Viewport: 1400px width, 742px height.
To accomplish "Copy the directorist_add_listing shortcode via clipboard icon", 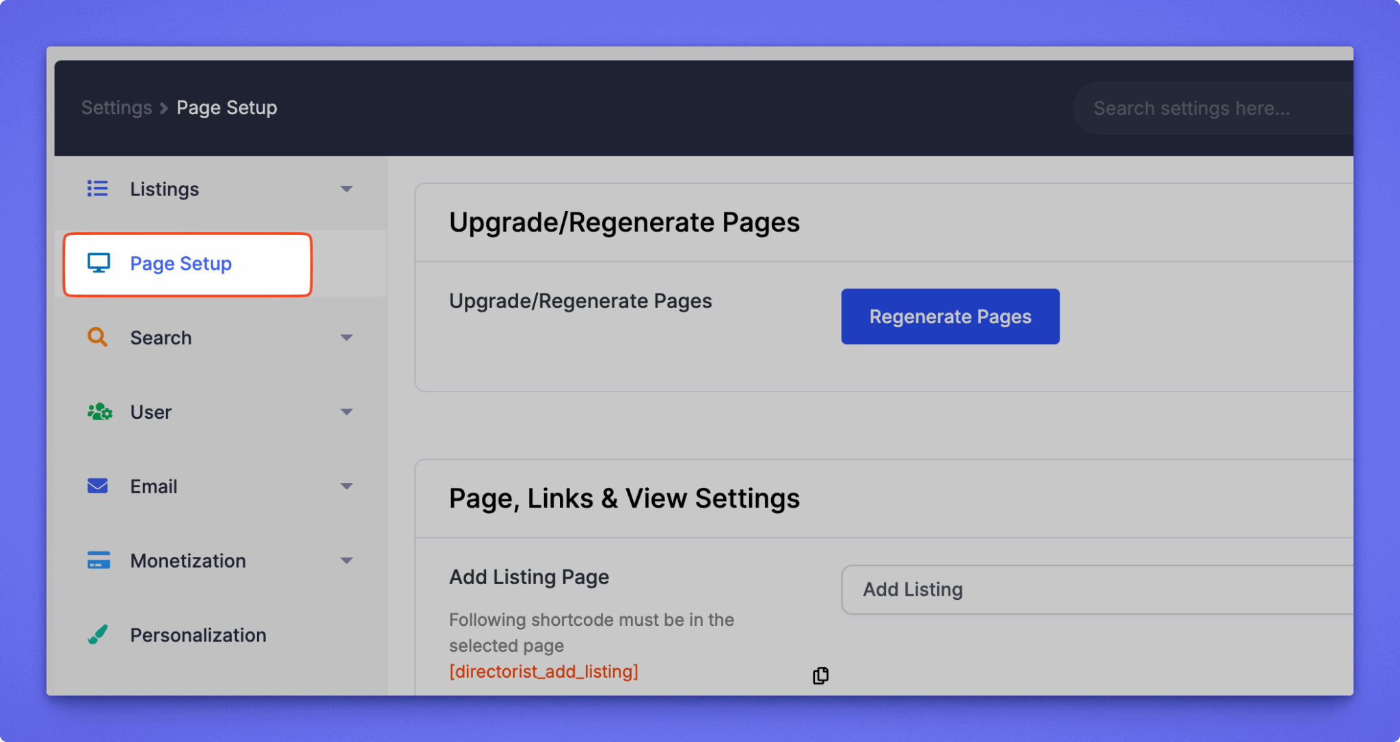I will click(x=820, y=675).
